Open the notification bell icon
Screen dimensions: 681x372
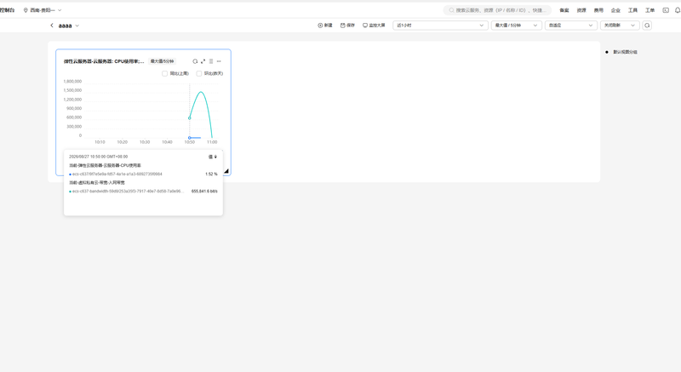pyautogui.click(x=678, y=10)
